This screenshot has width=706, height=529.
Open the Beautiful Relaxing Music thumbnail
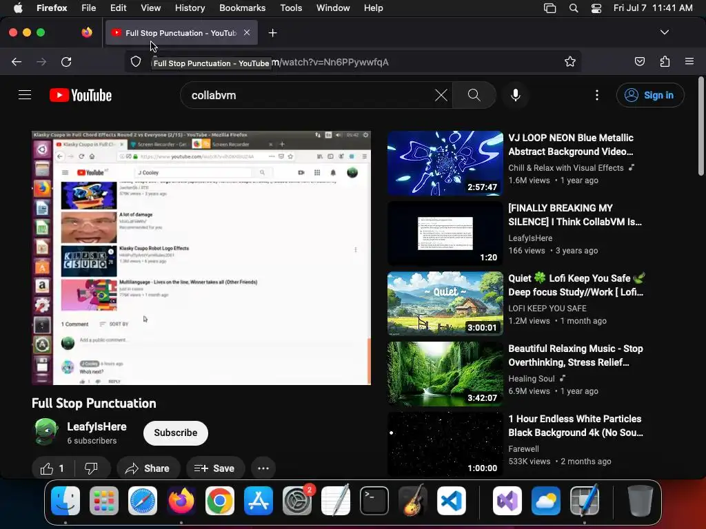[x=445, y=374]
